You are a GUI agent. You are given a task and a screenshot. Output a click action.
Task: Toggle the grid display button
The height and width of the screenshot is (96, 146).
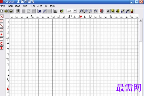click(x=56, y=11)
